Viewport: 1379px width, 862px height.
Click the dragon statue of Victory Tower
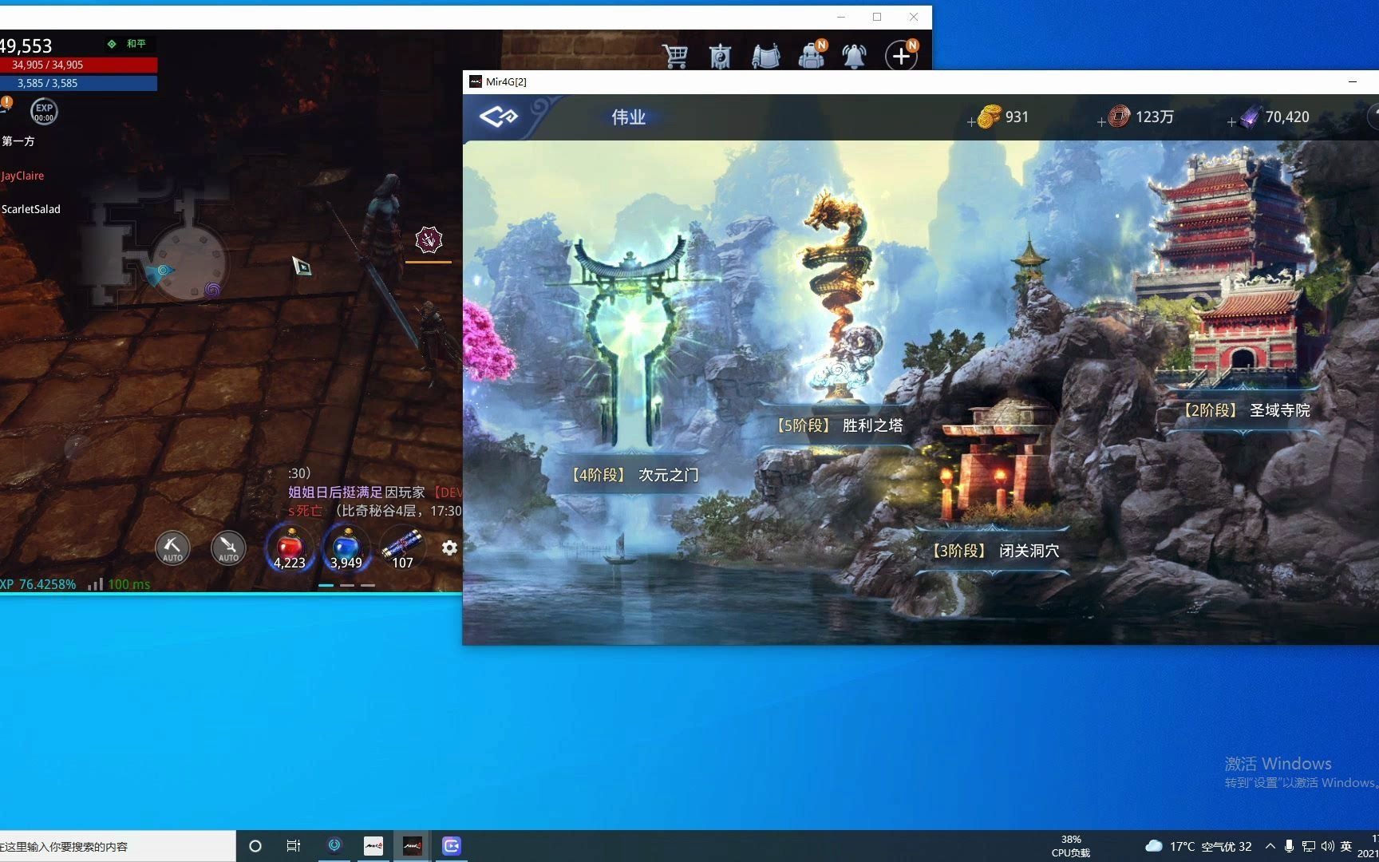pyautogui.click(x=838, y=295)
